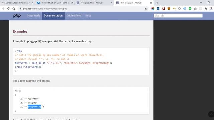Click 'The above example will output:' text

click(32, 81)
